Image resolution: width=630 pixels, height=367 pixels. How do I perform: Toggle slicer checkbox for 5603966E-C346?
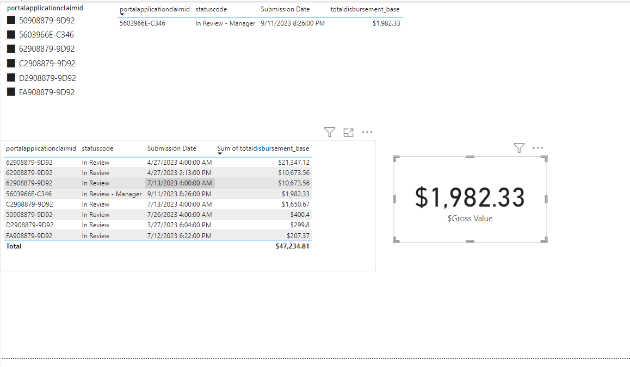(x=11, y=35)
